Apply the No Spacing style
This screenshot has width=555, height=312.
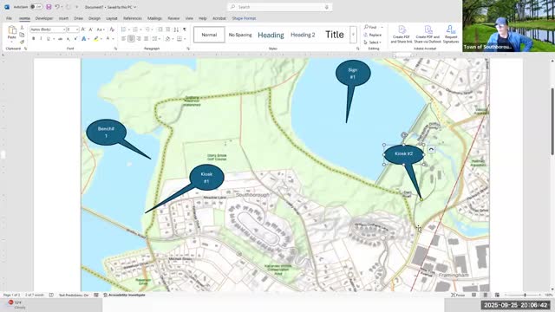point(240,35)
